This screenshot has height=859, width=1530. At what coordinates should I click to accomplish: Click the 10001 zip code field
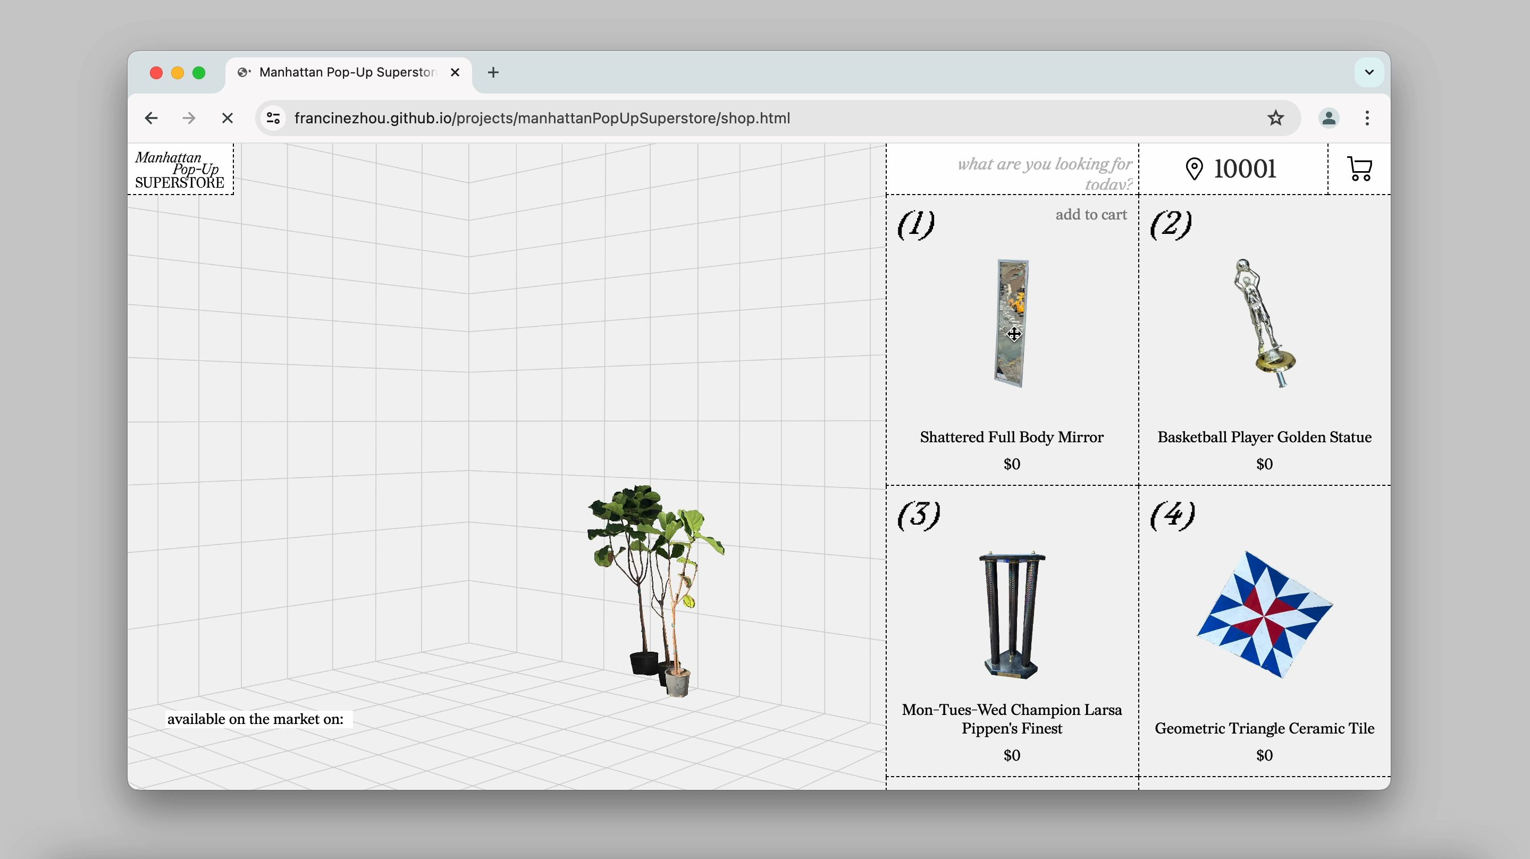click(x=1245, y=169)
